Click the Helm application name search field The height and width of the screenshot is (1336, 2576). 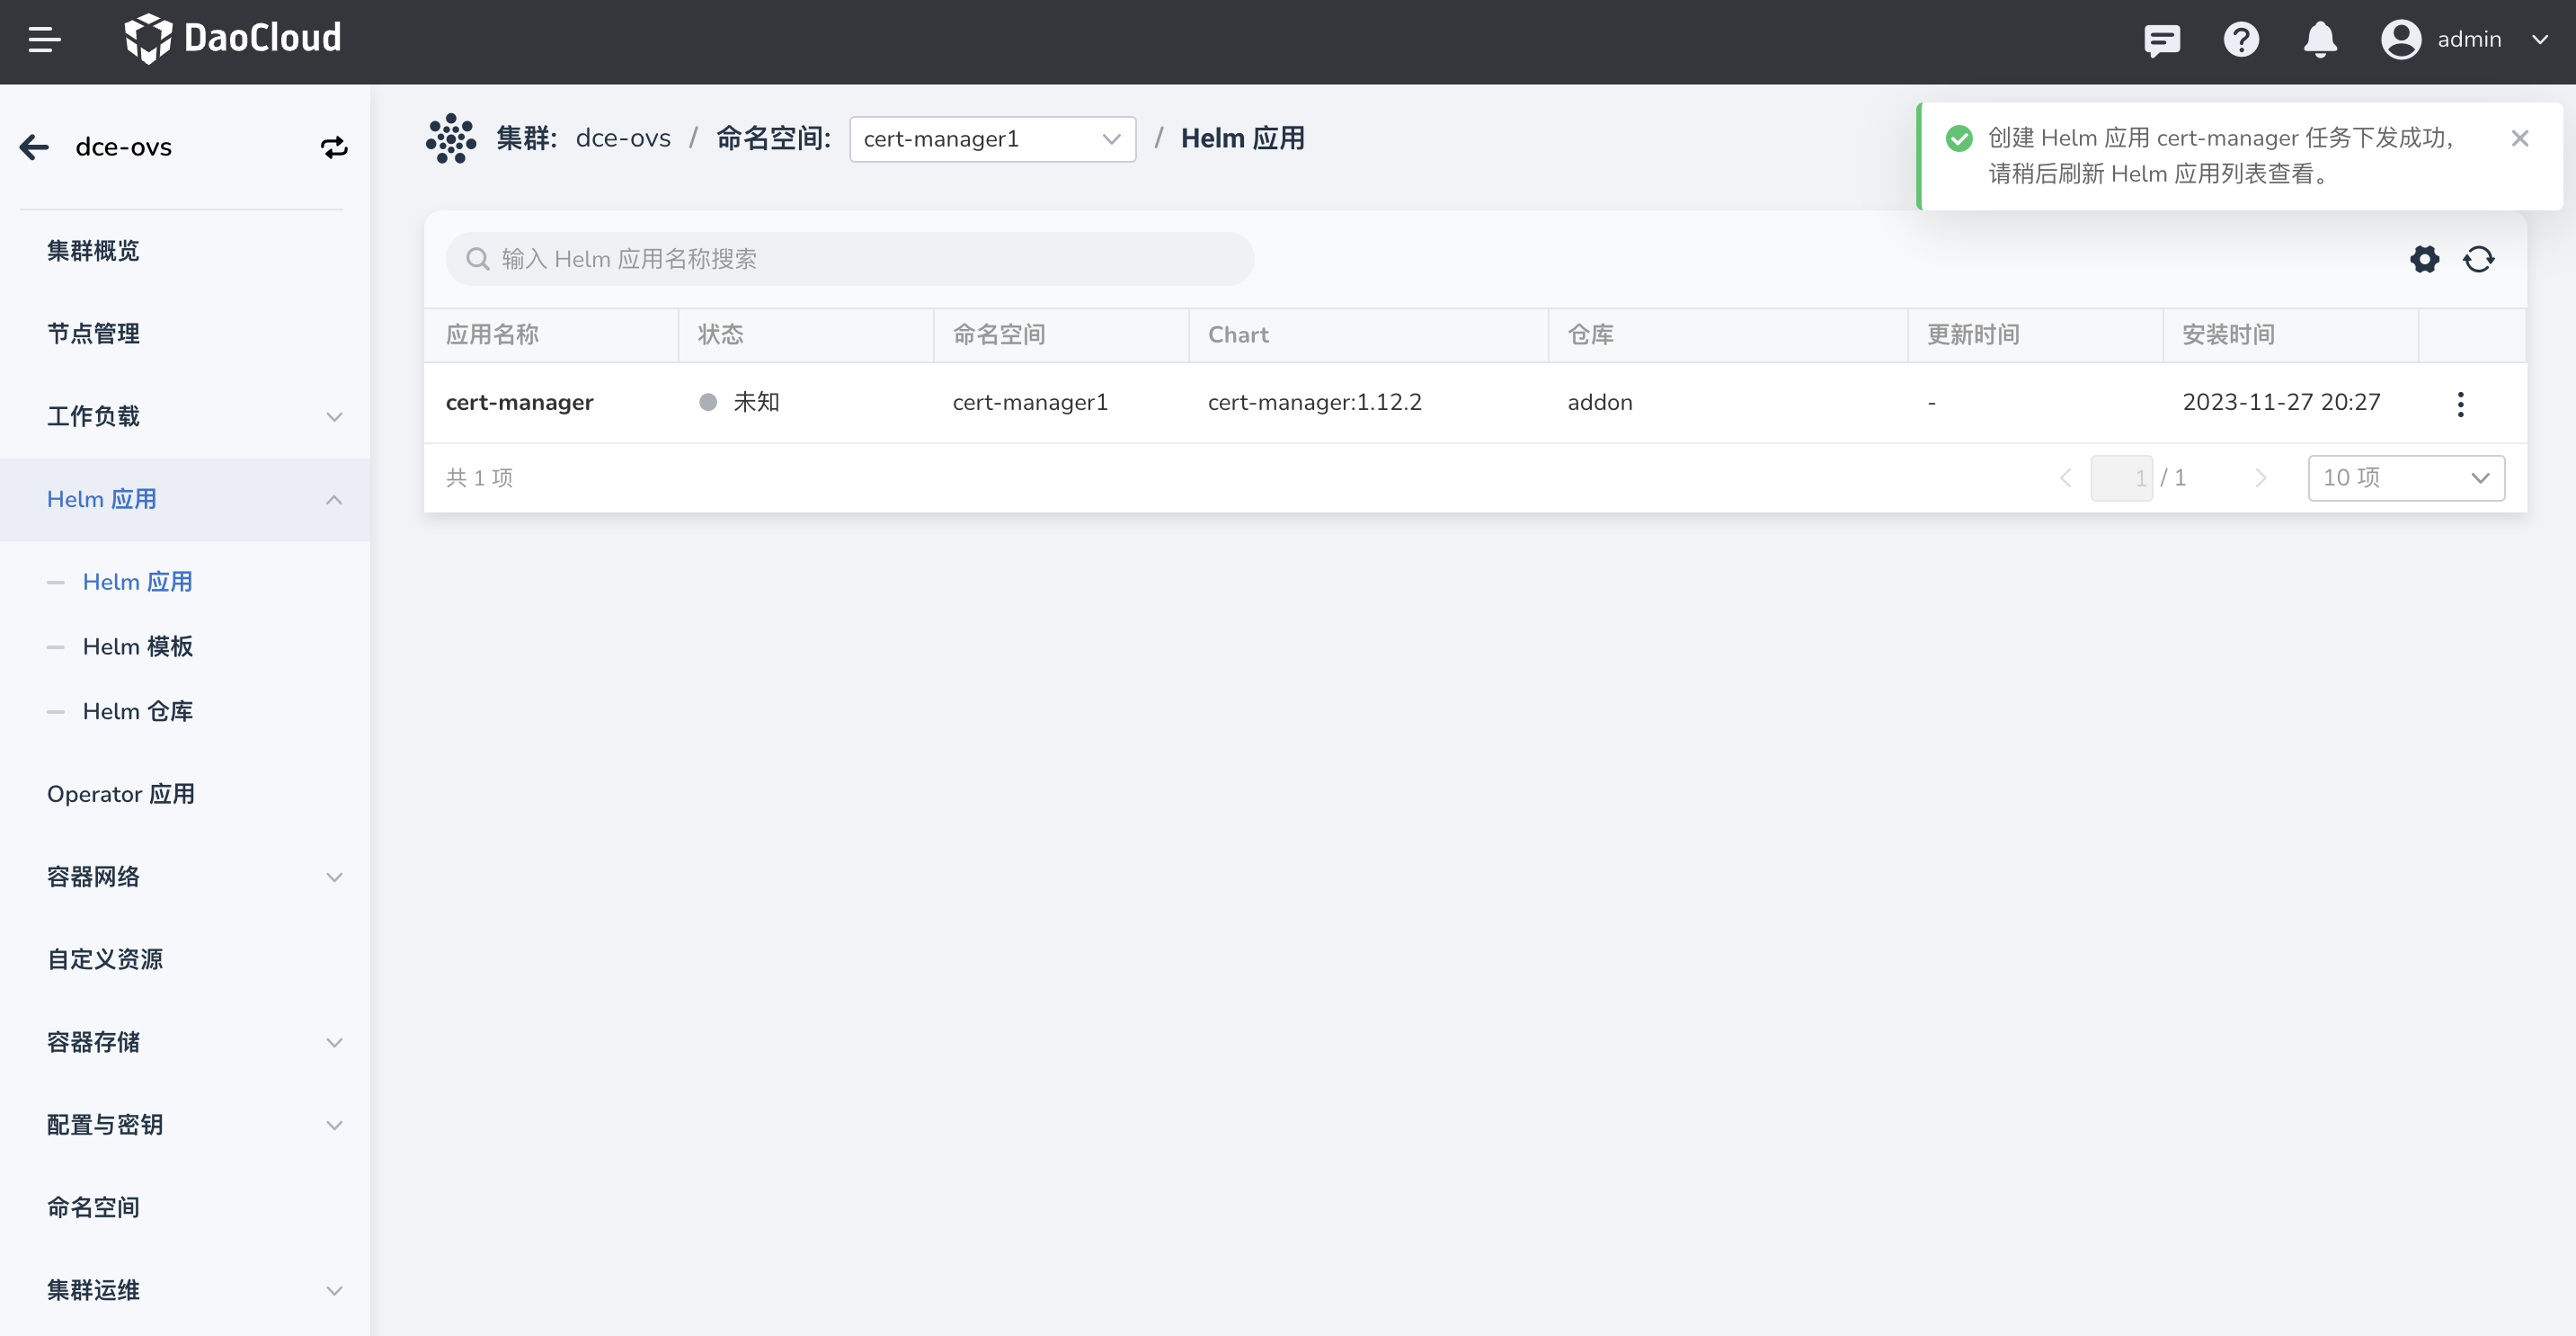tap(850, 259)
